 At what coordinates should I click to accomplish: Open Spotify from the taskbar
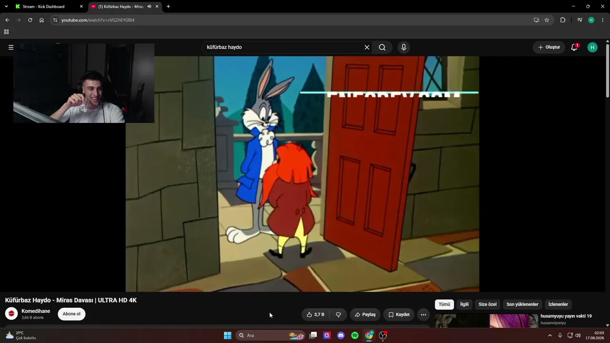pos(355,335)
